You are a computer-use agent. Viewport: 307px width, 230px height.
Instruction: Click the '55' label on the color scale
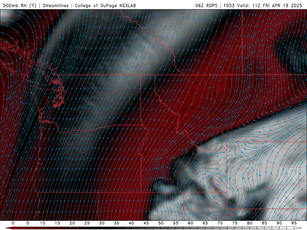(x=176, y=223)
